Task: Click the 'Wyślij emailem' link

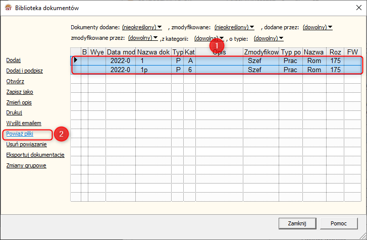Action: [24, 123]
